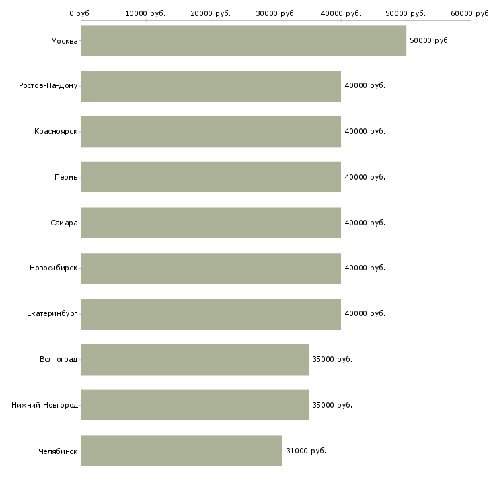Click the Самара horizontal bar

[211, 223]
